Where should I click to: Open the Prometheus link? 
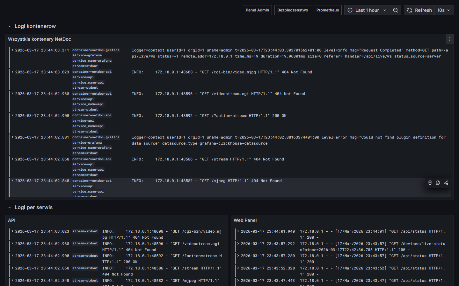[327, 10]
